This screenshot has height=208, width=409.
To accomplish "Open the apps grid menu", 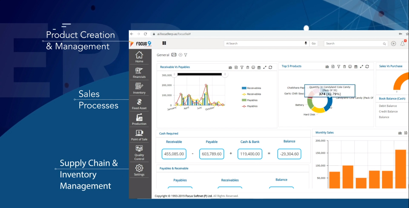I will 164,43.
